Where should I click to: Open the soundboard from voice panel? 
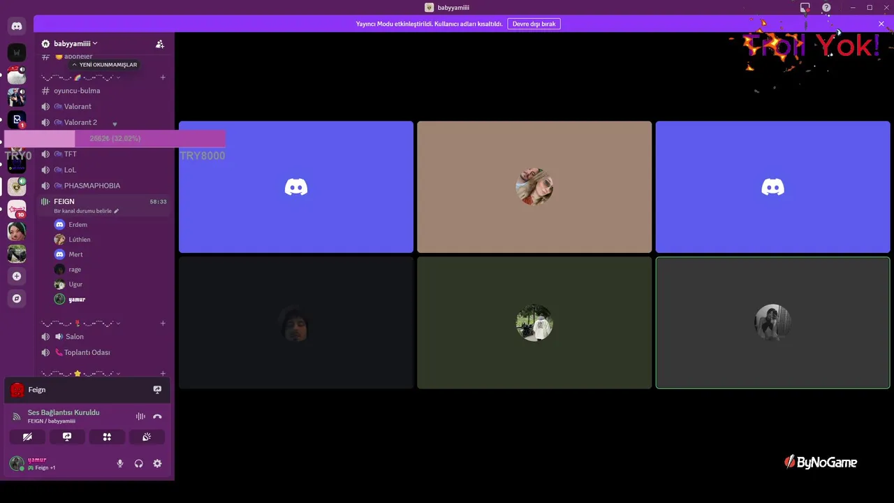tap(147, 437)
